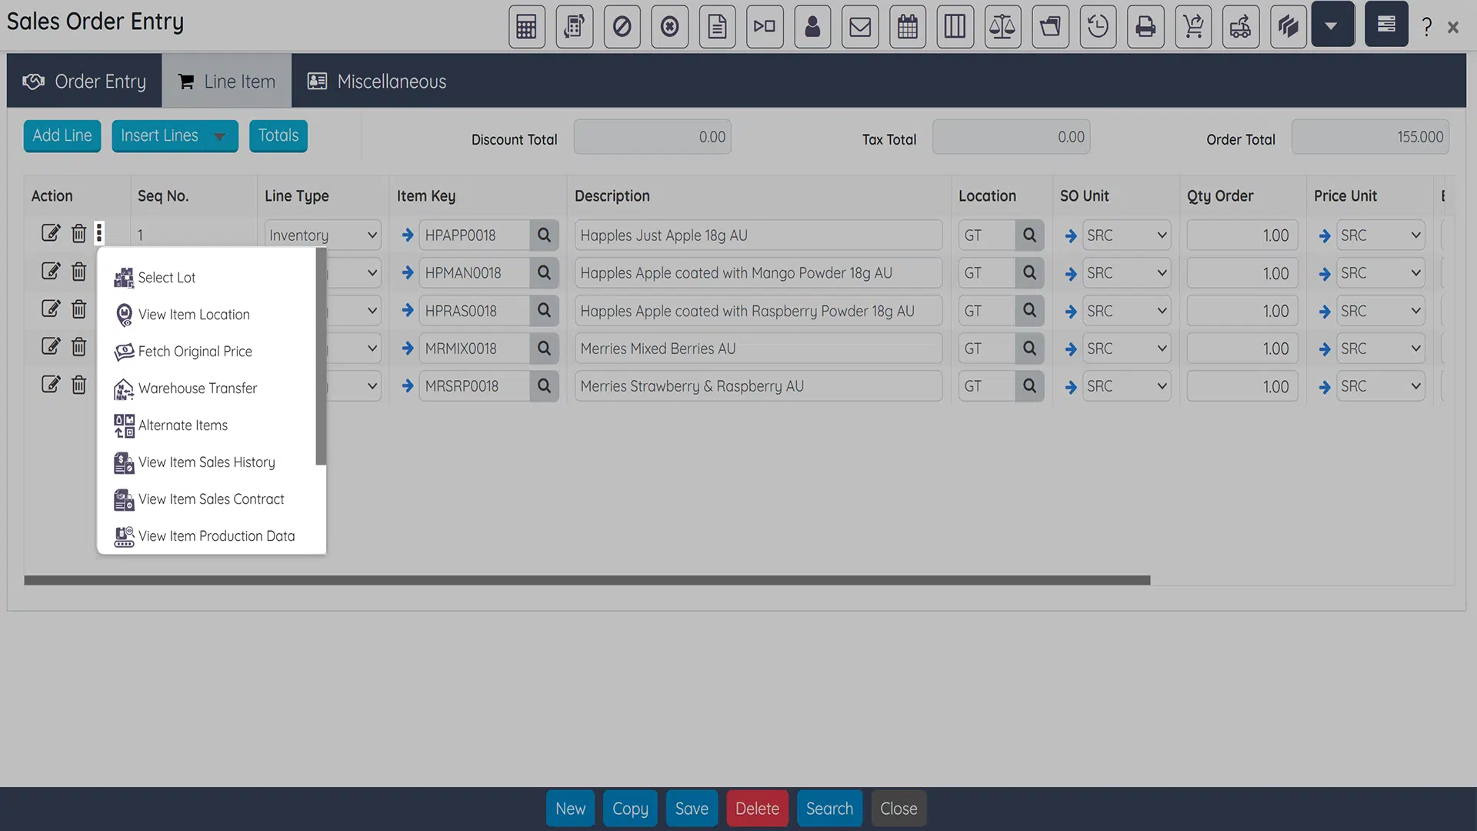Delete the MRSRP0018 line with trash icon
Viewport: 1477px width, 831px height.
click(x=78, y=385)
